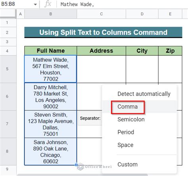Open the Separator dropdown chip
The height and width of the screenshot is (176, 188).
tap(90, 118)
